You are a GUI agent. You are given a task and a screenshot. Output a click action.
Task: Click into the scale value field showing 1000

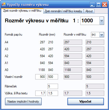pyautogui.click(x=90, y=21)
